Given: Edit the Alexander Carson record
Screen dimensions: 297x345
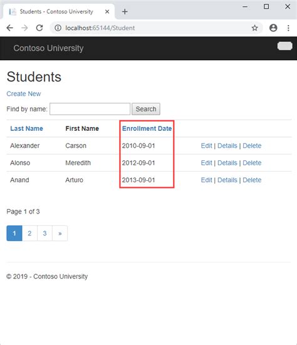Looking at the screenshot, I should click(x=206, y=146).
